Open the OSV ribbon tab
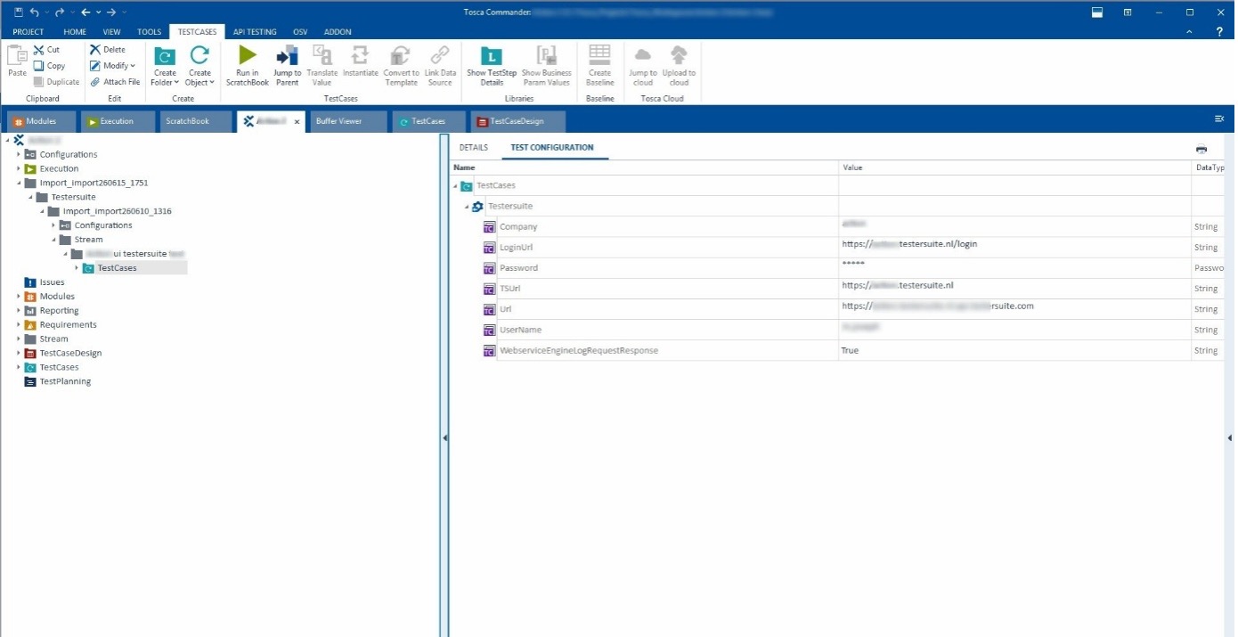The height and width of the screenshot is (637, 1238). (300, 32)
